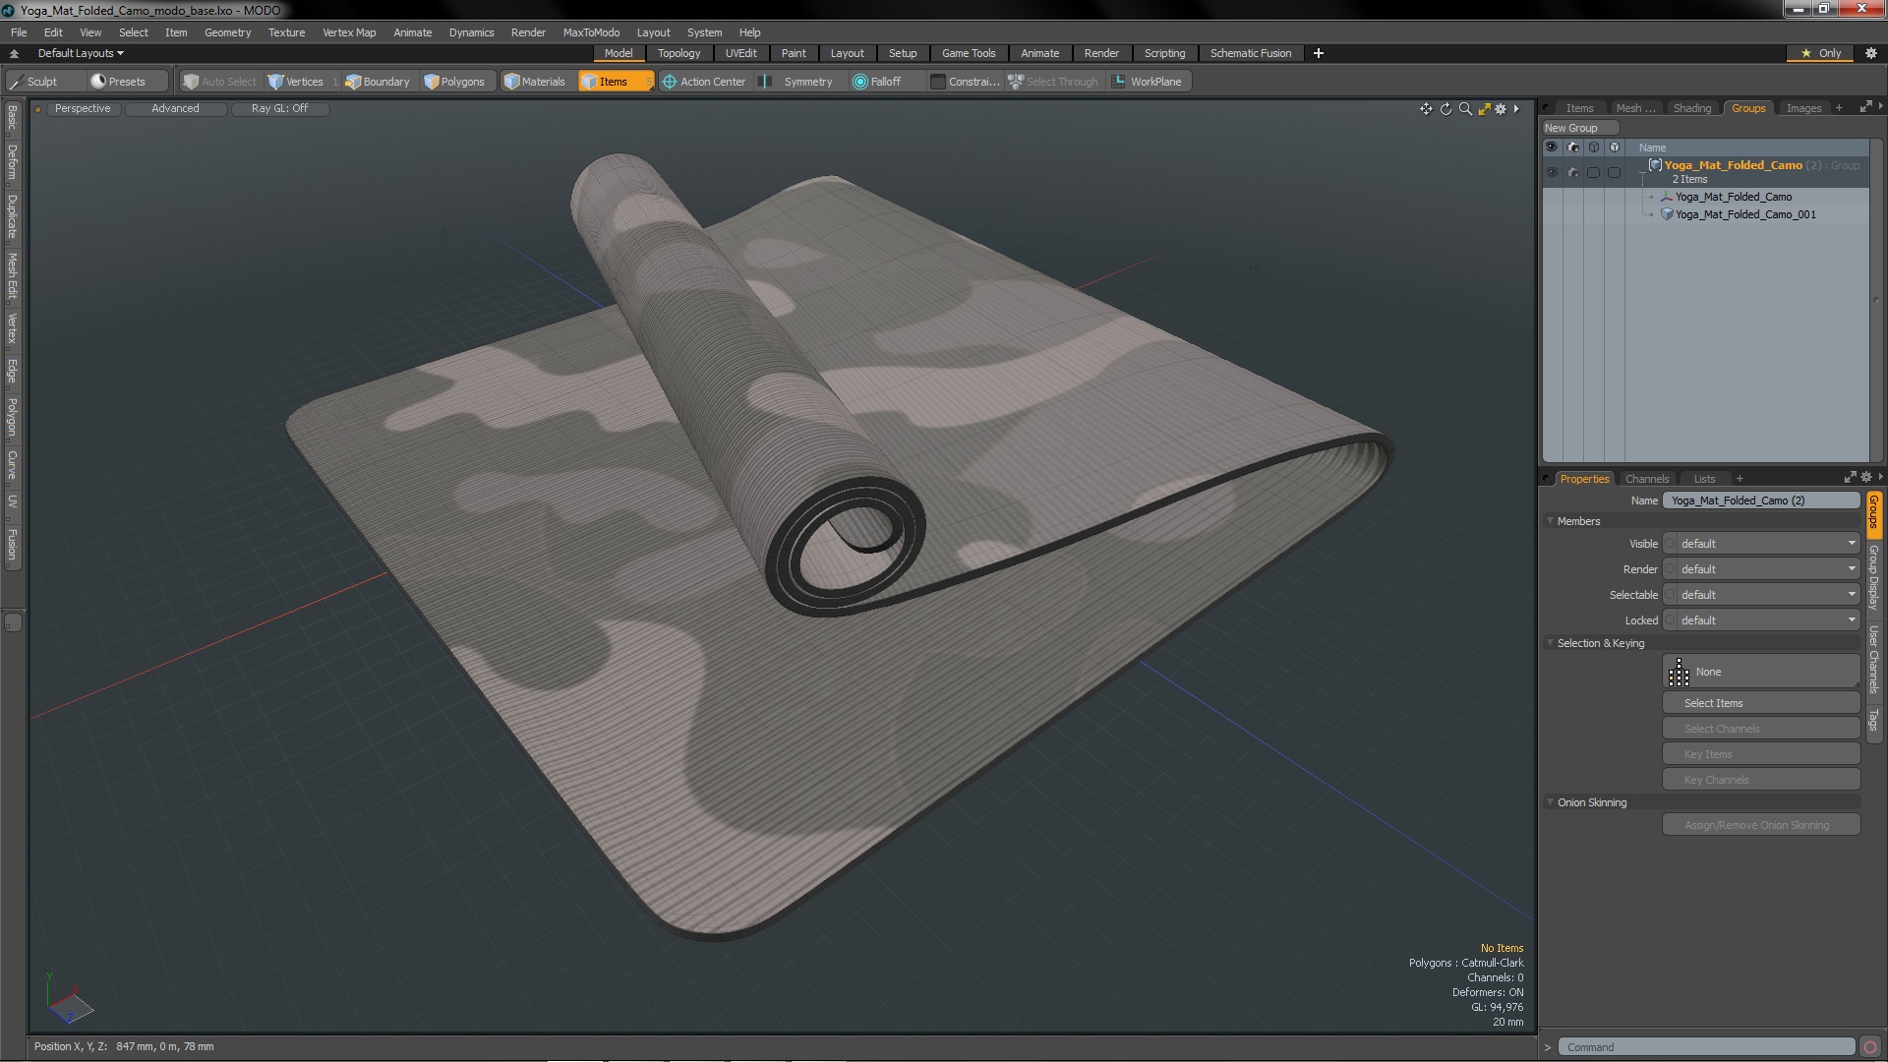Toggle Ray GL Off button
Screen dimensions: 1888x1062
coord(279,109)
